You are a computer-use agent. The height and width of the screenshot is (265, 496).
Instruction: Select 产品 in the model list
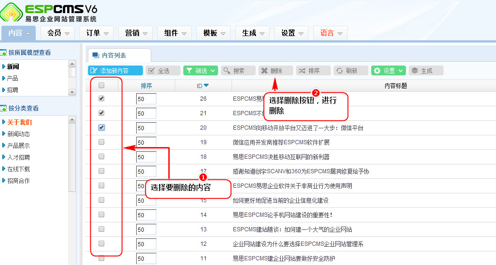[13, 78]
